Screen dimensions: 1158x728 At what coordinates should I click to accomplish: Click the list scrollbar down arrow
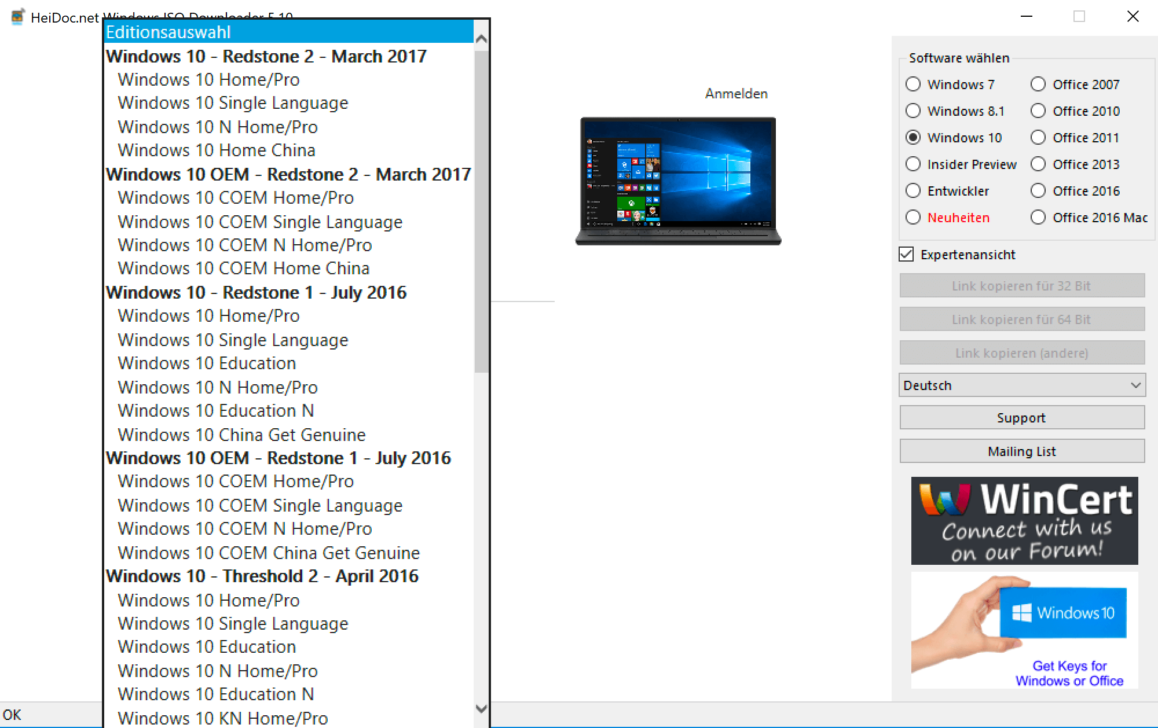(481, 708)
